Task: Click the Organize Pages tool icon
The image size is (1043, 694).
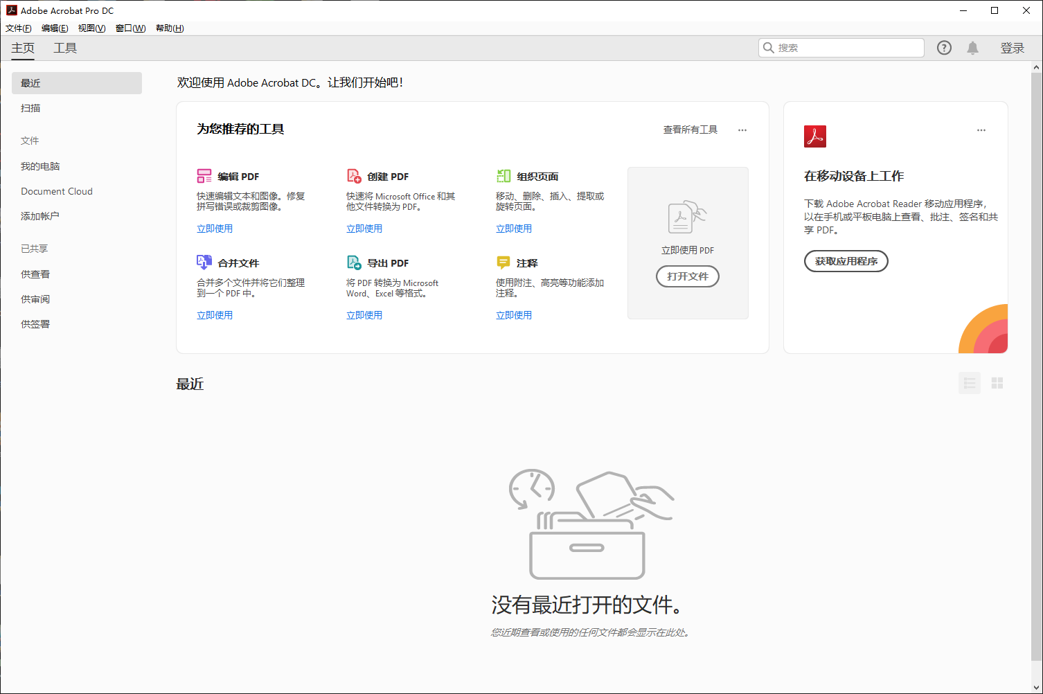Action: pos(503,176)
